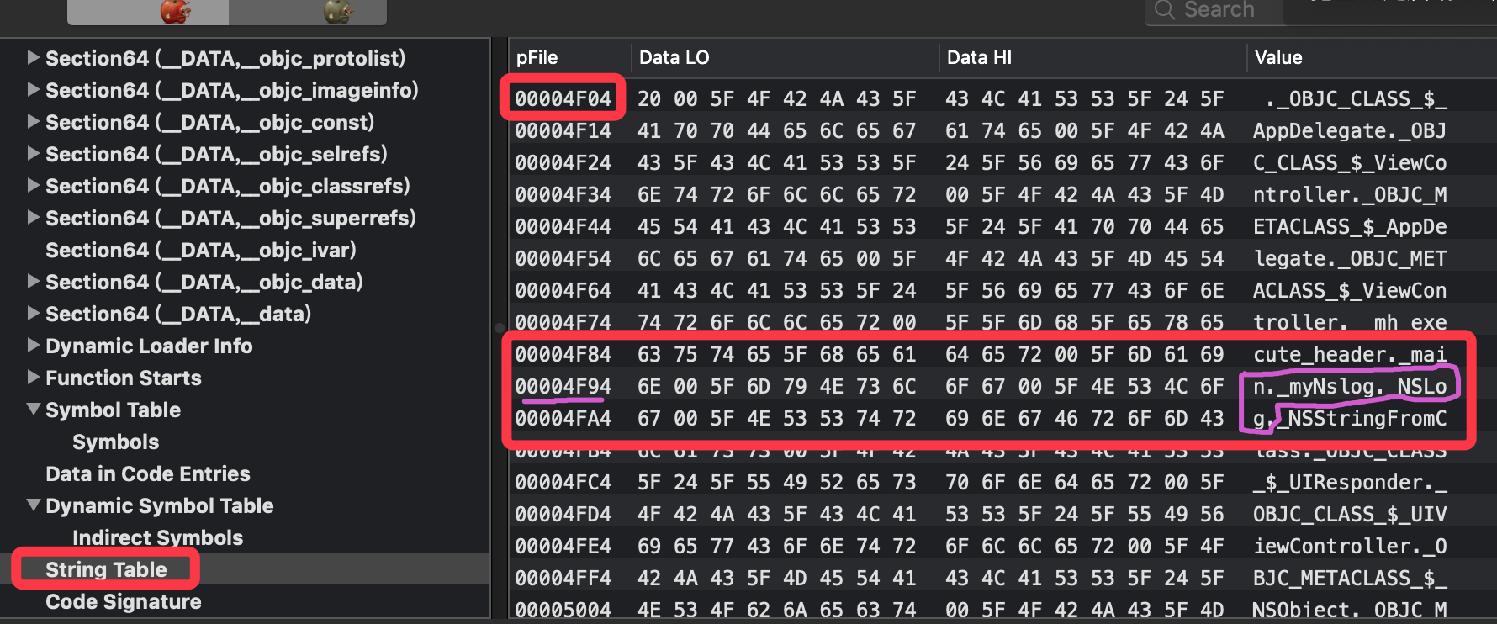
Task: Select the Symbols tree item
Action: point(115,442)
